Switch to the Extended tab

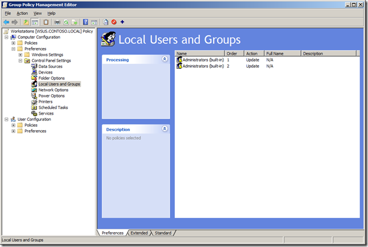click(x=139, y=233)
